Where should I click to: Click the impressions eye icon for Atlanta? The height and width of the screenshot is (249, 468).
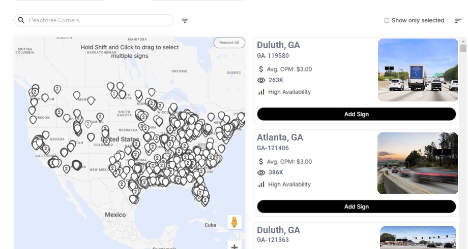click(x=261, y=172)
